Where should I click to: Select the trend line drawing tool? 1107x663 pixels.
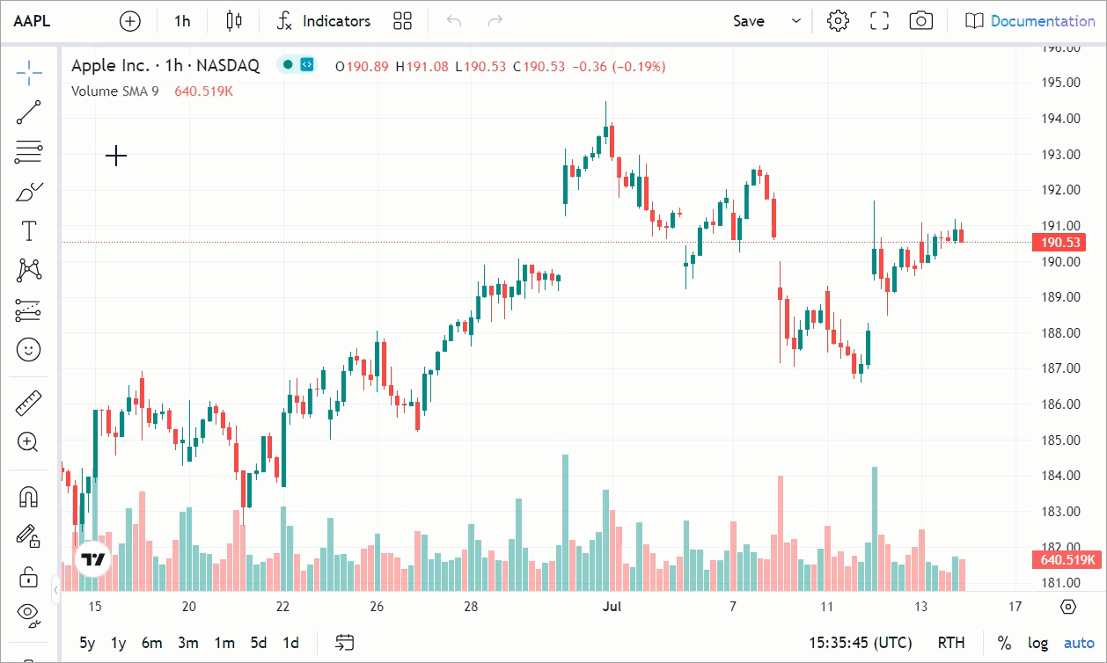coord(29,113)
